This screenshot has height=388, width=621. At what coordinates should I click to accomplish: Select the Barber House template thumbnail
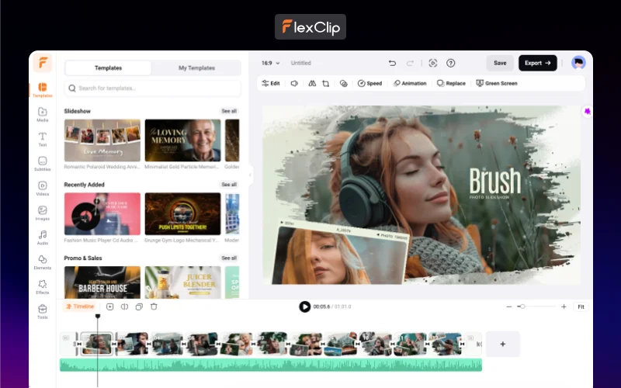102,282
